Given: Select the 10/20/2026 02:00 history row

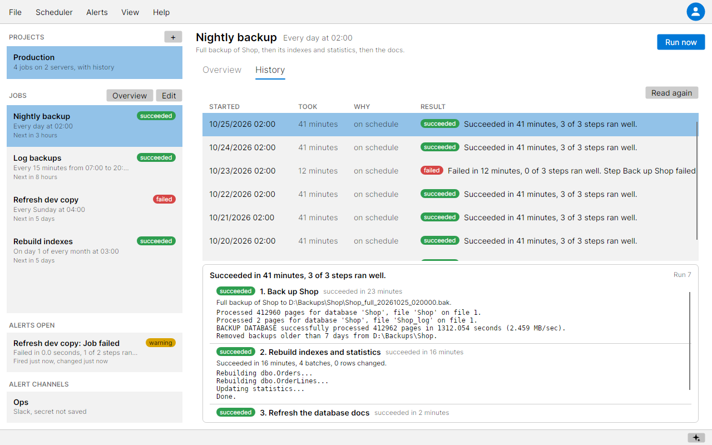Looking at the screenshot, I should 450,241.
